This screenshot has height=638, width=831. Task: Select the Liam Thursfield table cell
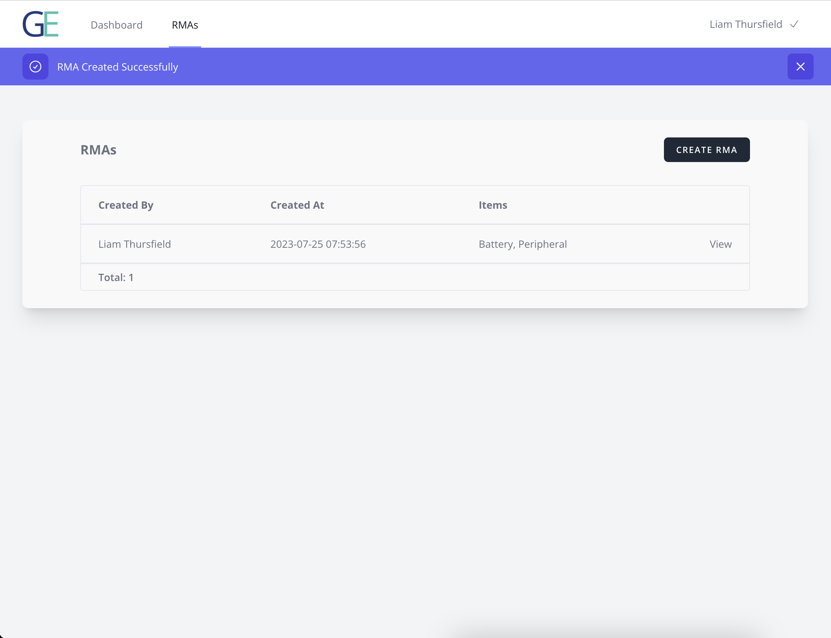click(x=135, y=244)
